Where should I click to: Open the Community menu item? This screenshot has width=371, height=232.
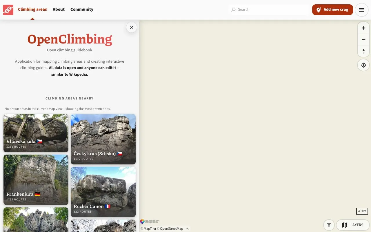click(x=82, y=9)
